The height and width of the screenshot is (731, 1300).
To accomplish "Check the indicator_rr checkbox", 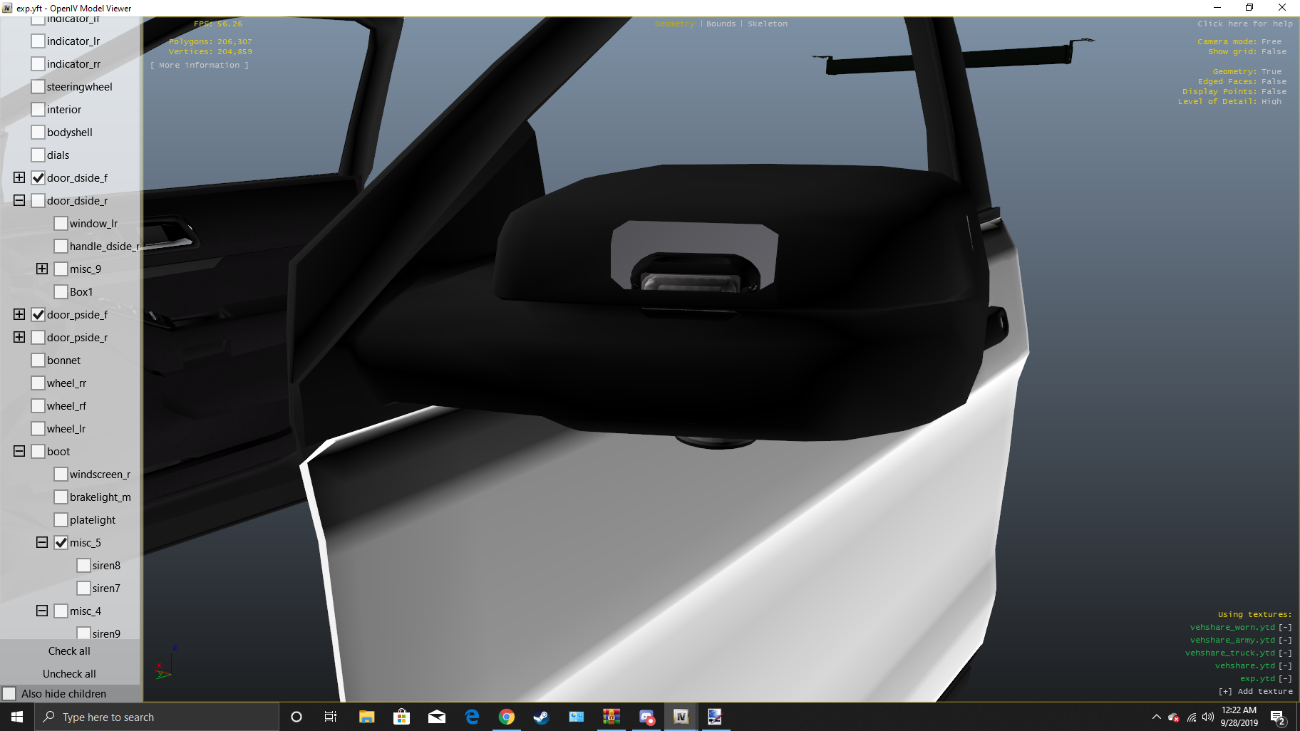I will (x=38, y=64).
